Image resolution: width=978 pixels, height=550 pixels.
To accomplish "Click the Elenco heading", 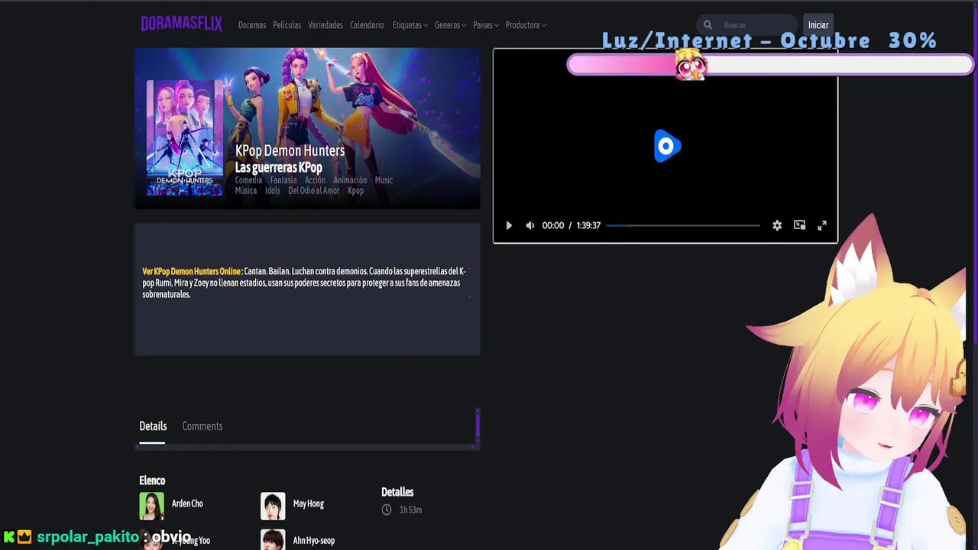I will [152, 480].
